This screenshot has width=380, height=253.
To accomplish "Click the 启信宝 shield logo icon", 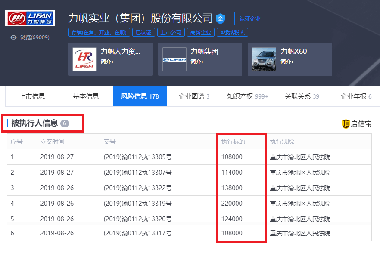I will point(346,124).
